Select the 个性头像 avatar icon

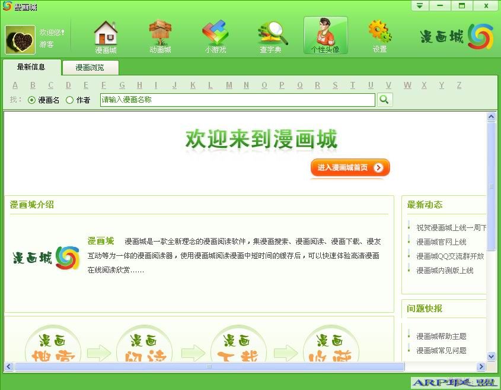tap(325, 36)
